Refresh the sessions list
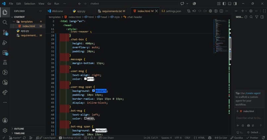The width and height of the screenshot is (267, 140). tap(246, 17)
